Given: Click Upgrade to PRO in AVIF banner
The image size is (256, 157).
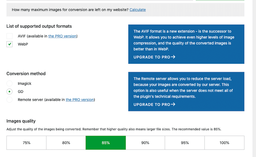Looking at the screenshot, I should pyautogui.click(x=152, y=57).
